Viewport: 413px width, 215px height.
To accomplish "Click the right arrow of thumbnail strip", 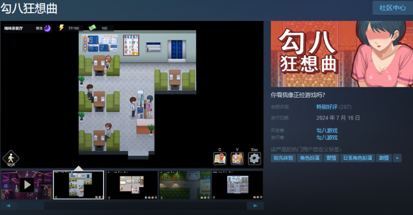I will pos(255,206).
